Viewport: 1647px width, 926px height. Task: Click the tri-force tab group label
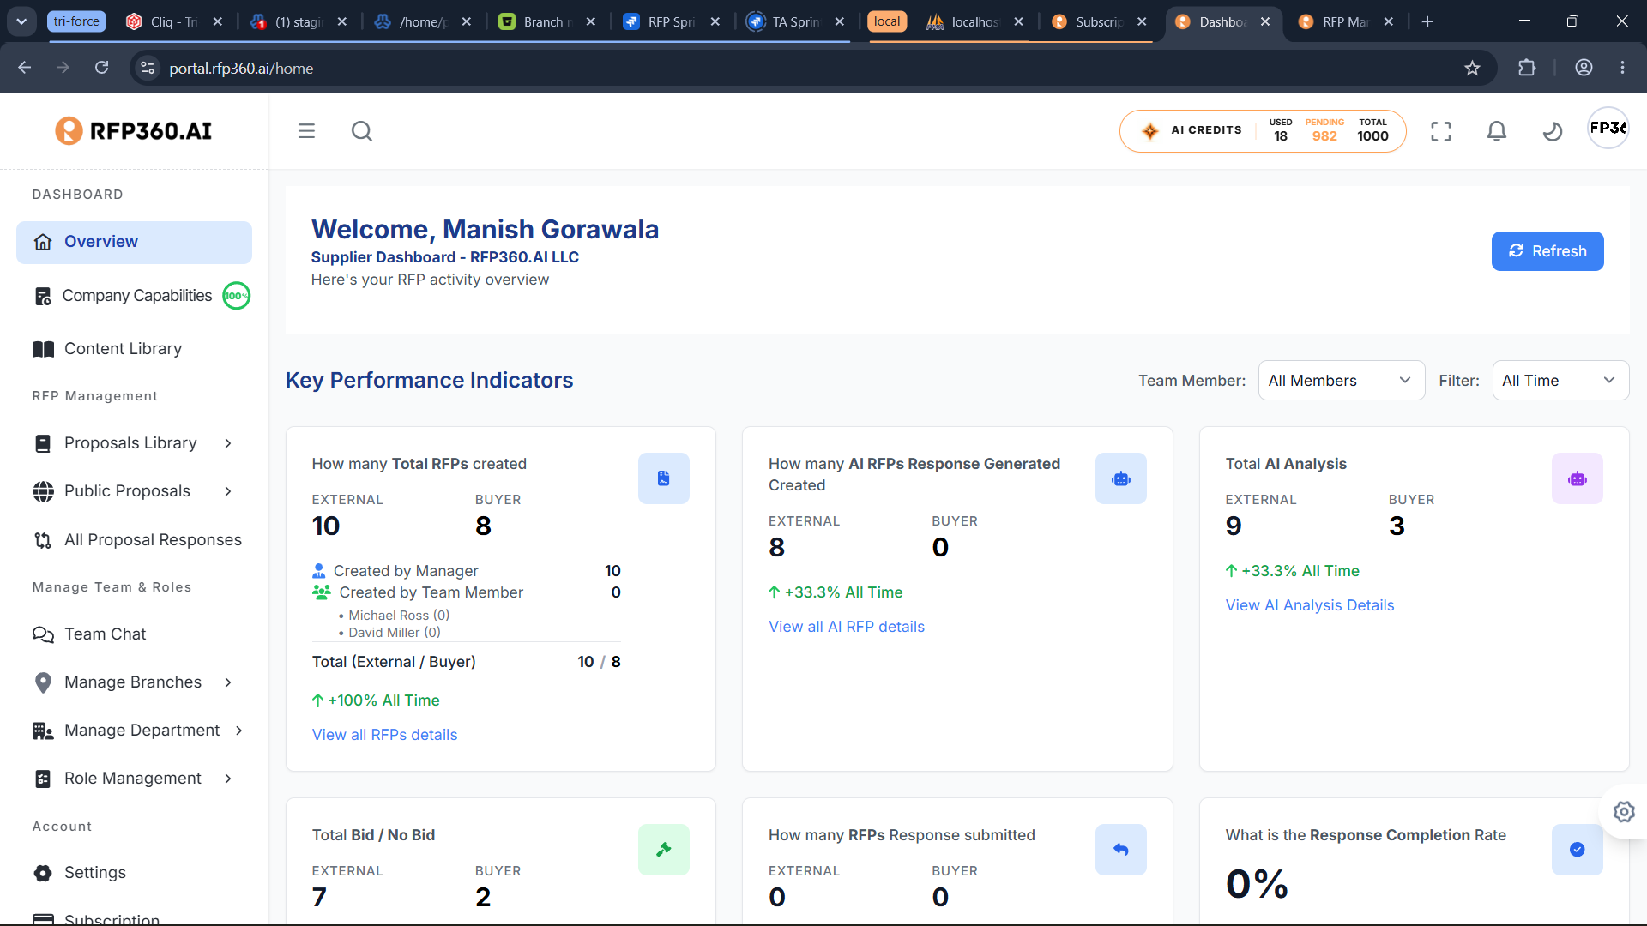pyautogui.click(x=76, y=21)
